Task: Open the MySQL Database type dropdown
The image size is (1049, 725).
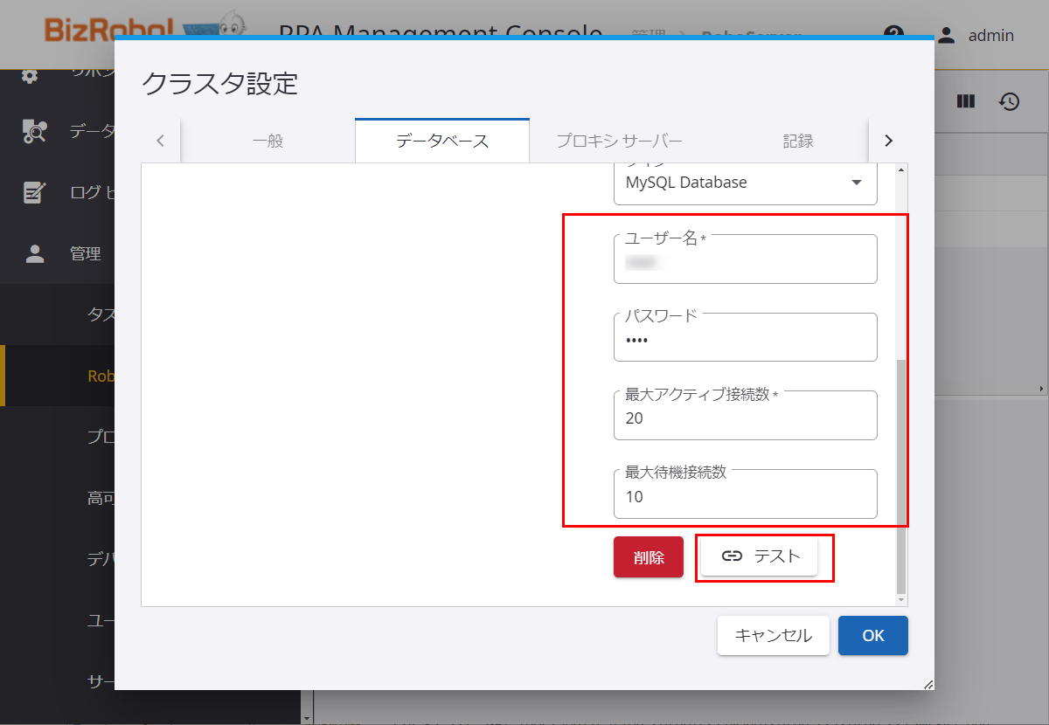Action: pyautogui.click(x=746, y=183)
